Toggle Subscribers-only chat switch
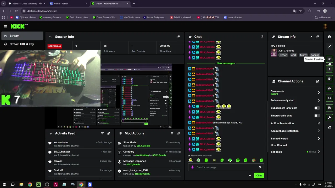Viewport: 335px width, 188px height. 317,108
